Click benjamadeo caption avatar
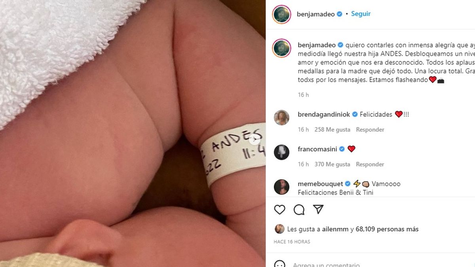 pyautogui.click(x=282, y=48)
